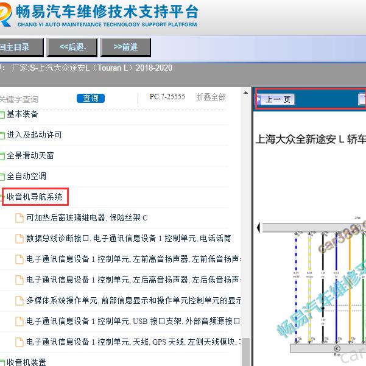Viewport: 366px width, 366px height.
Task: Click 折叠全部 to collapse all
Action: point(211,97)
